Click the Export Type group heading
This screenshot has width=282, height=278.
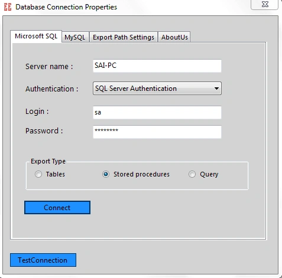tap(48, 161)
